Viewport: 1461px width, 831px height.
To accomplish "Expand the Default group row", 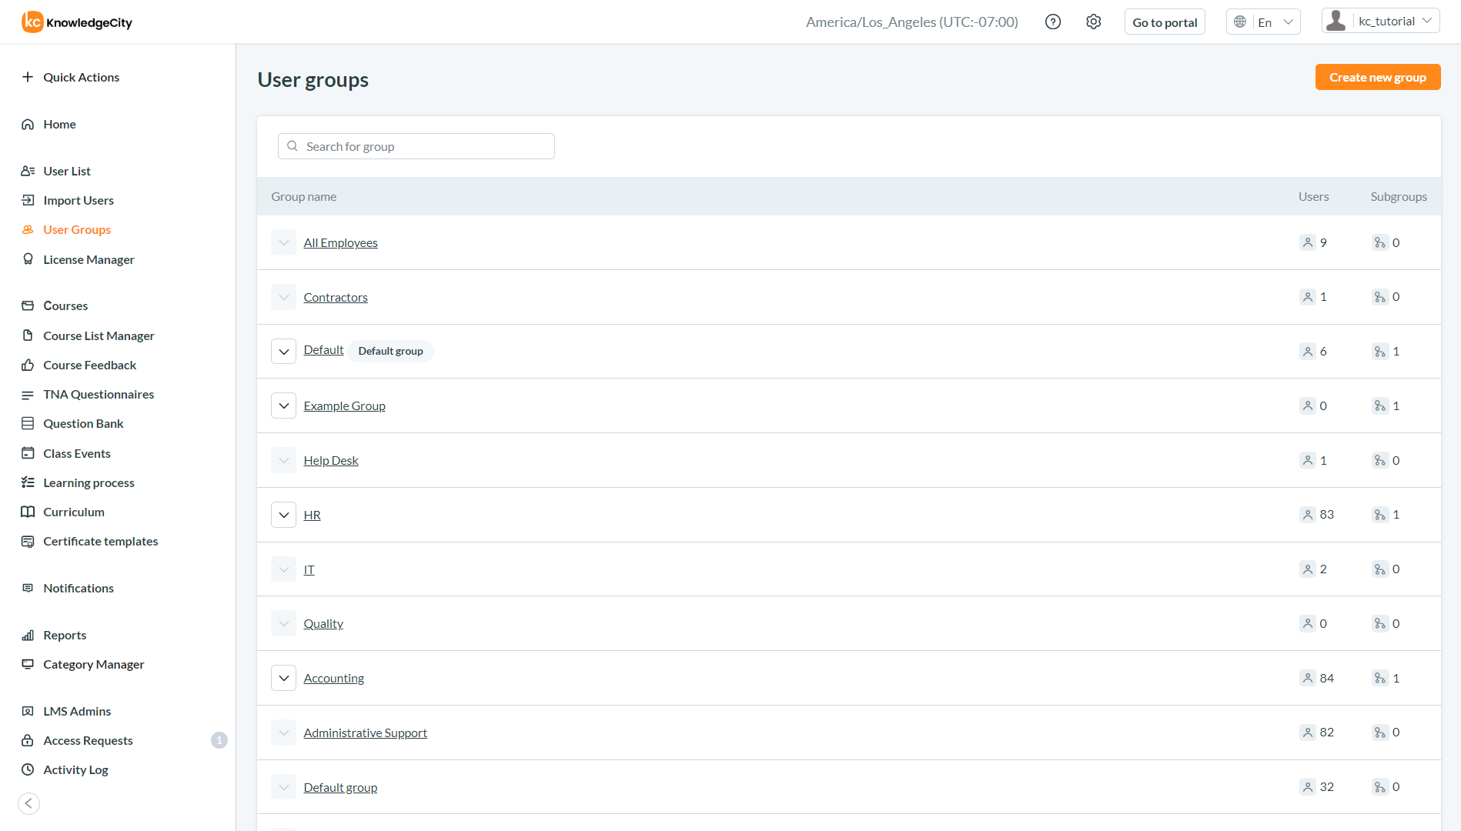I will [x=283, y=351].
